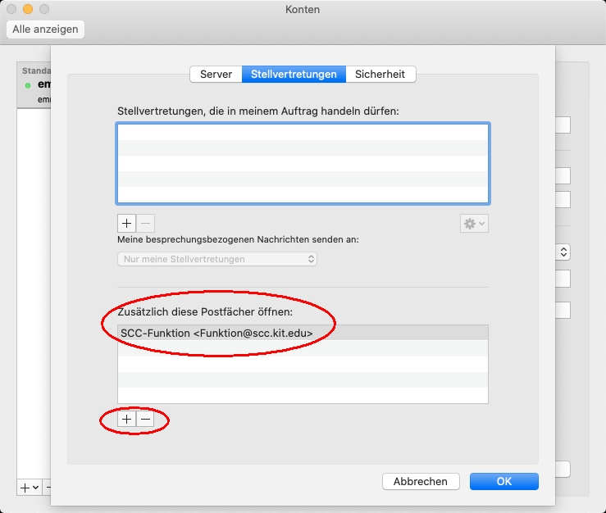Click the yellow minimize window button
This screenshot has height=513, width=606.
click(x=28, y=10)
